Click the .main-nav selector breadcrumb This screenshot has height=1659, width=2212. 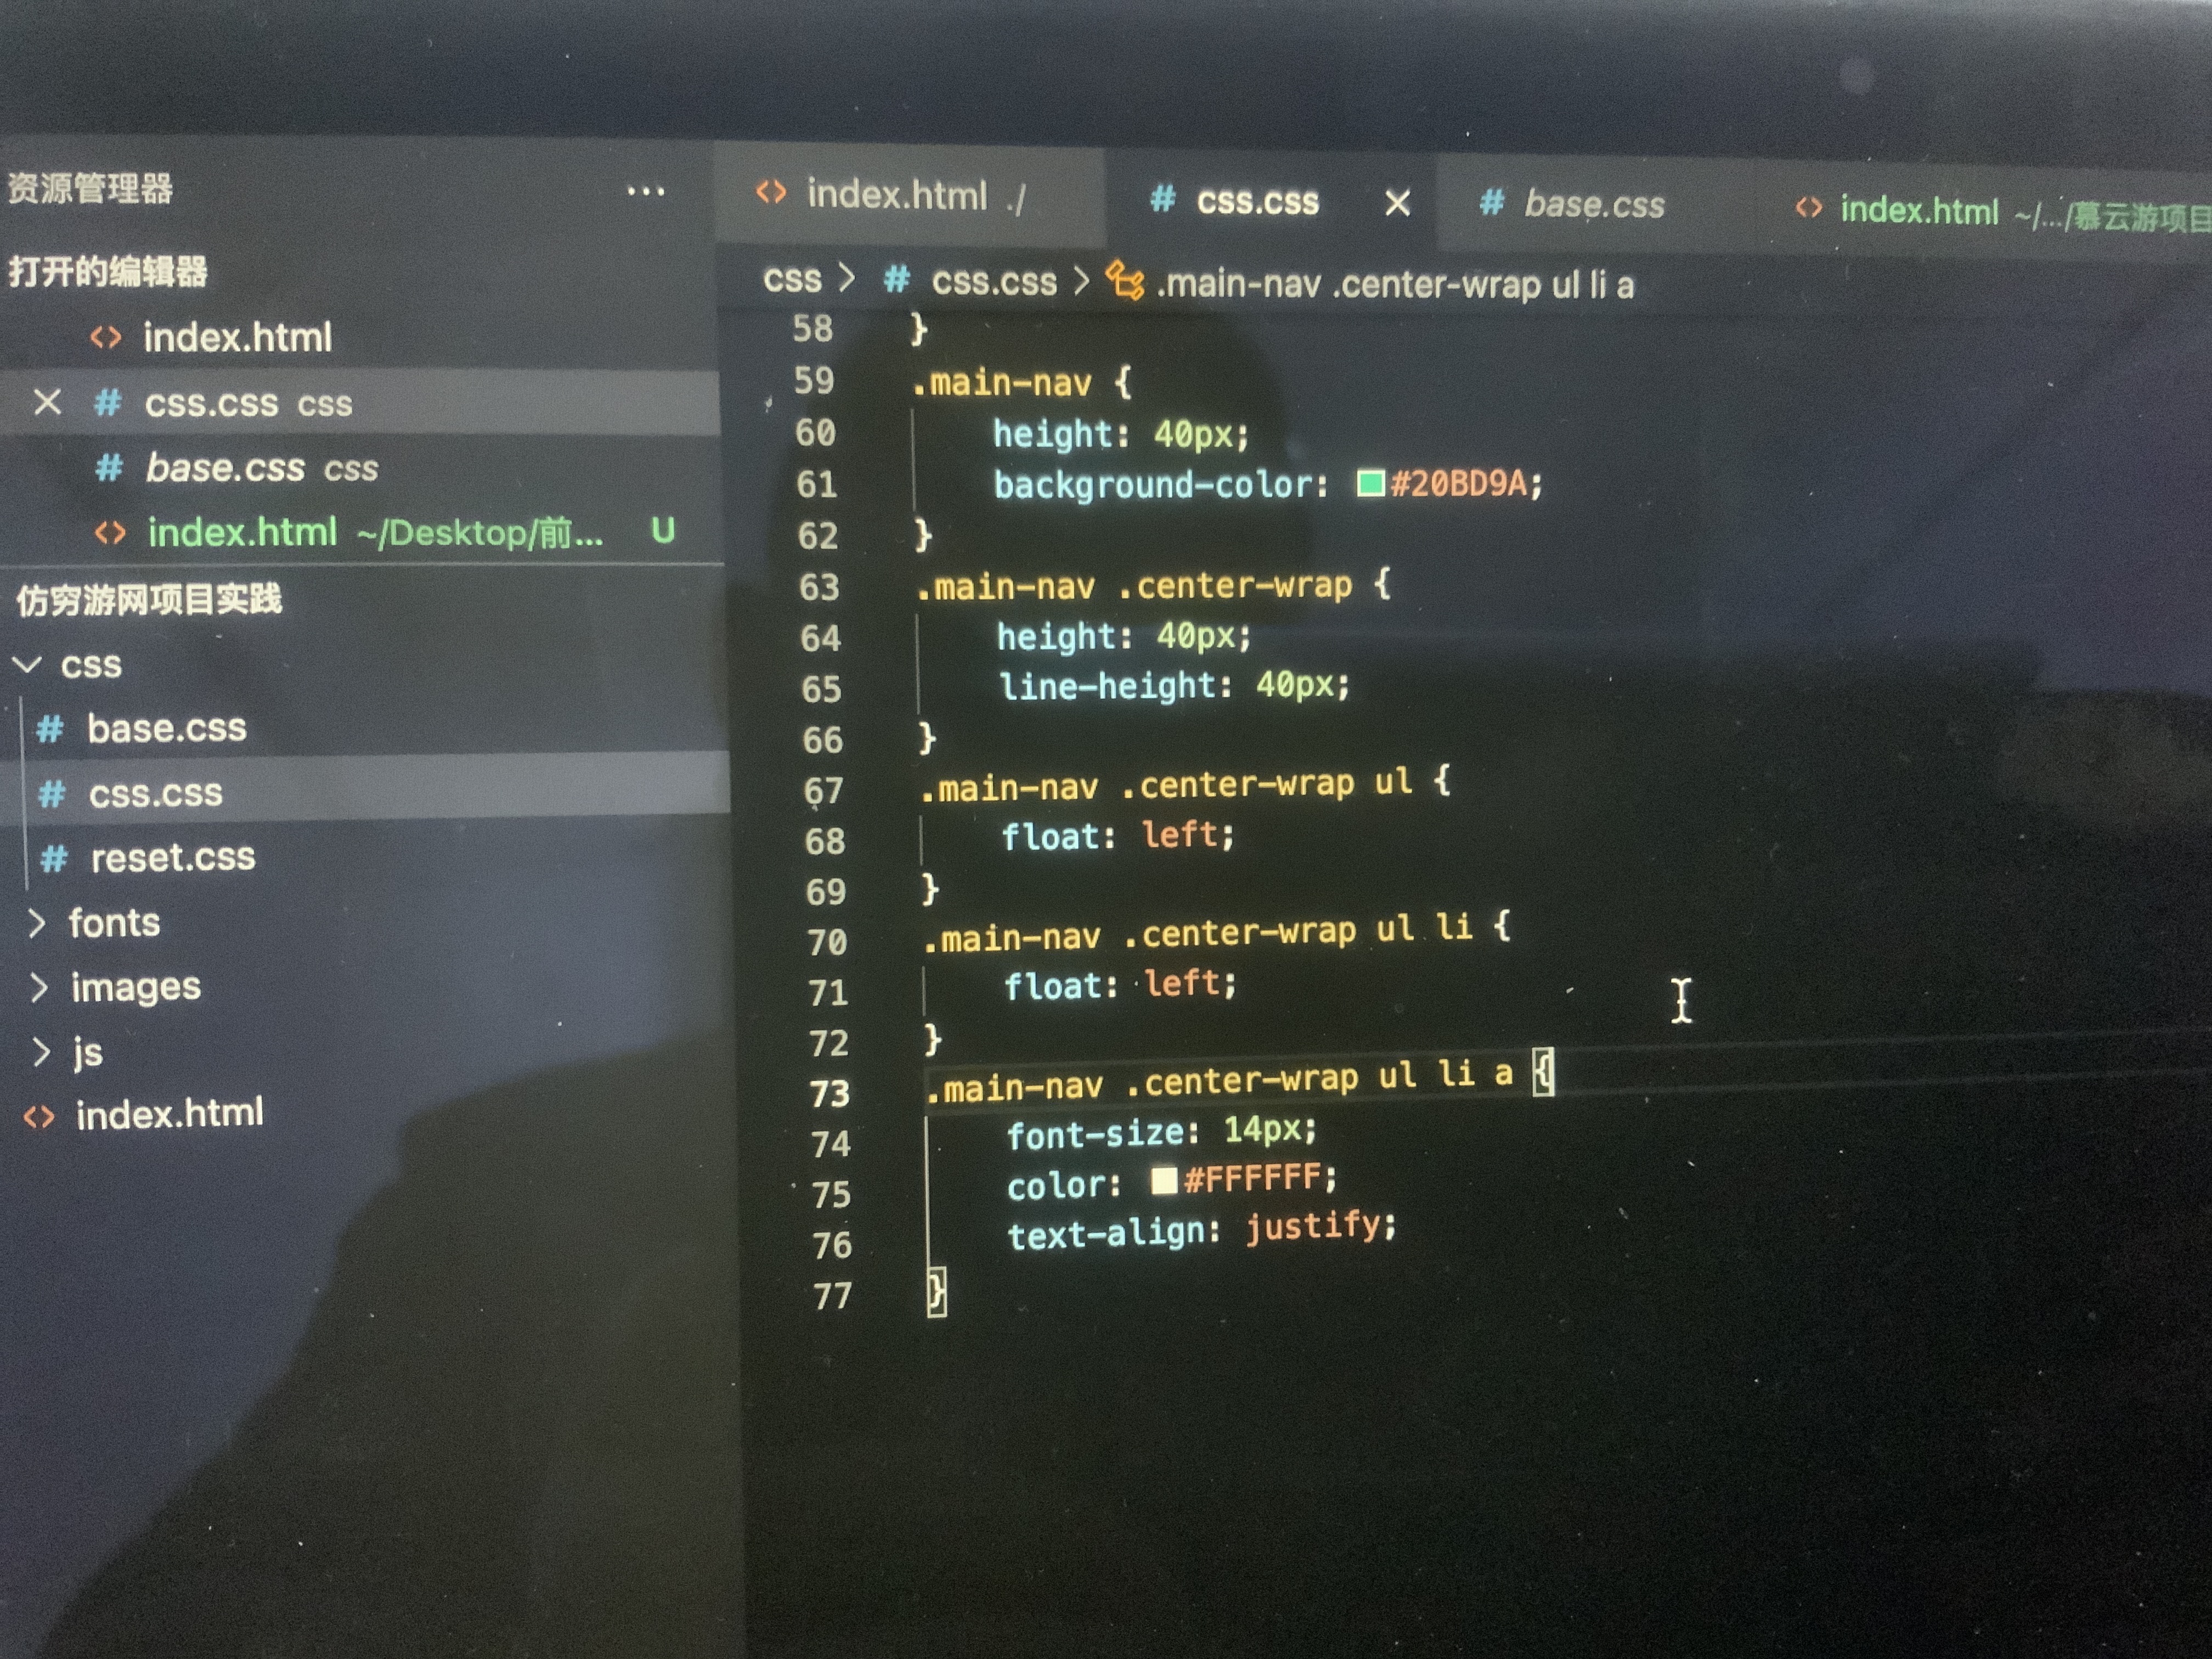1394,286
